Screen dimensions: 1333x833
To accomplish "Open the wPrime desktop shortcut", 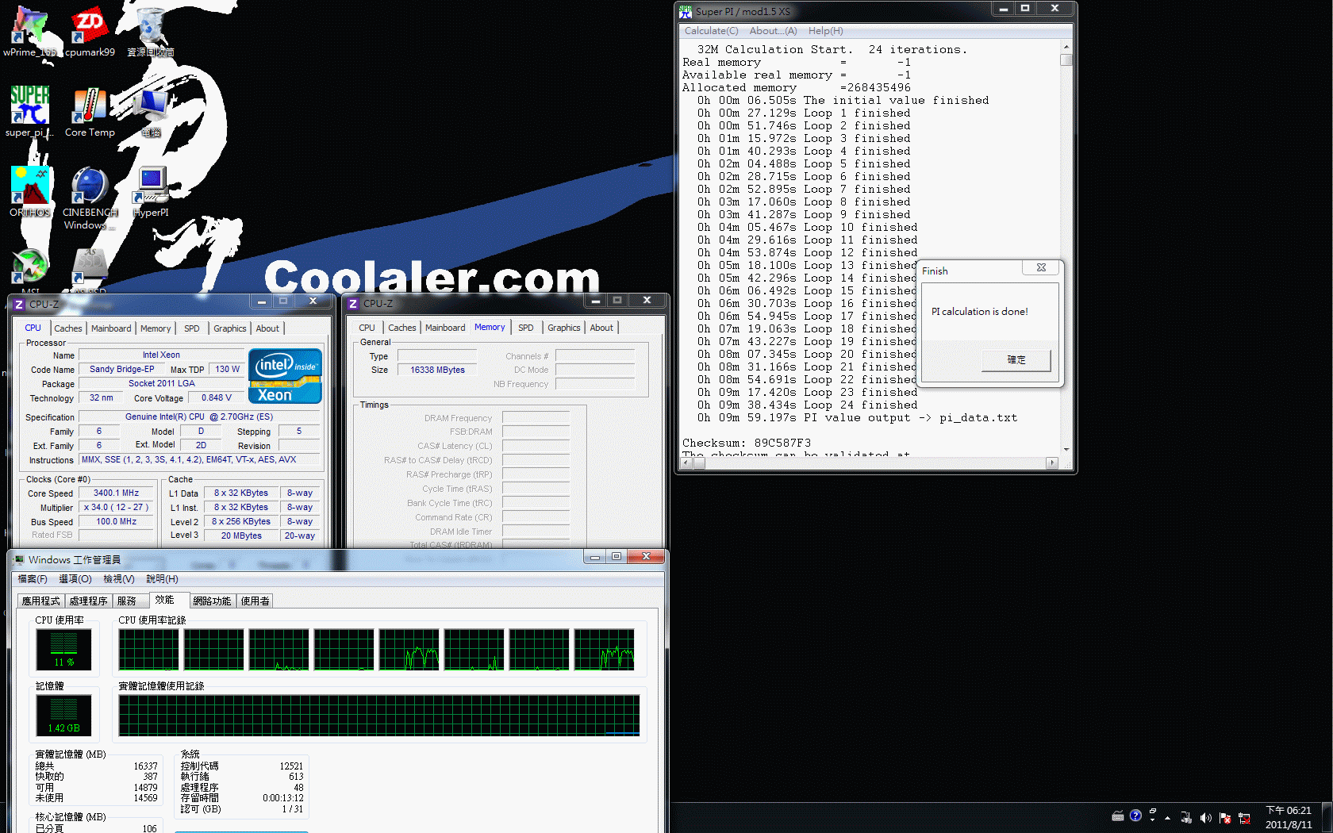I will click(29, 28).
